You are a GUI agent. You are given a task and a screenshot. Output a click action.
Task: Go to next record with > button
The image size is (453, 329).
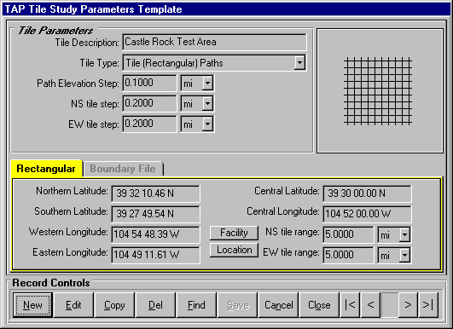[408, 305]
